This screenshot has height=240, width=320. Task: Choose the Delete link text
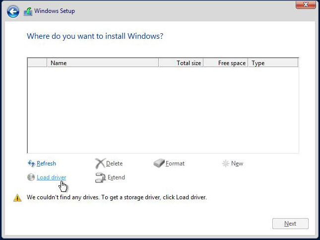[114, 163]
